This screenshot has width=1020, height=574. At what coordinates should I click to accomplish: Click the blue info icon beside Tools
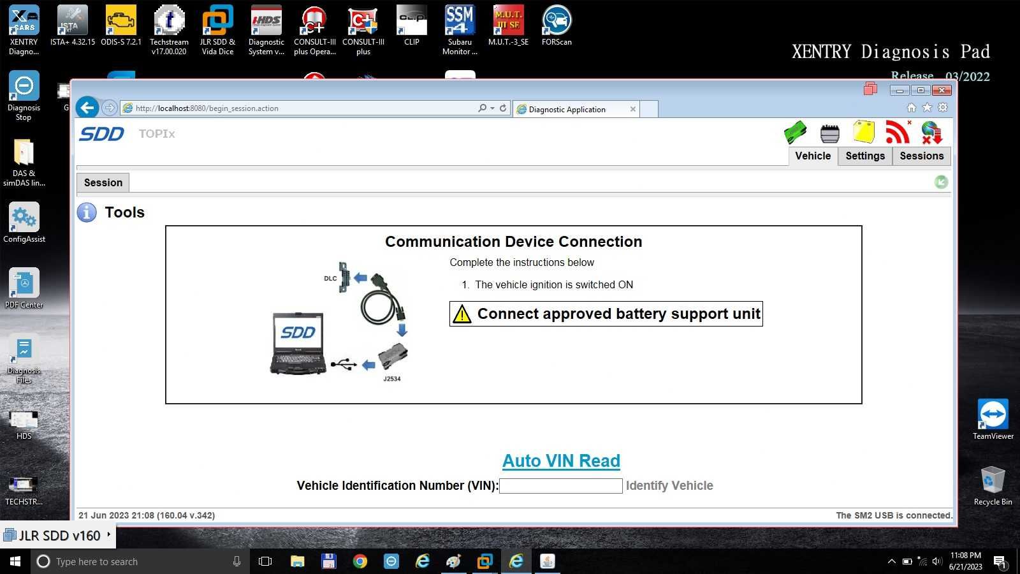[87, 212]
